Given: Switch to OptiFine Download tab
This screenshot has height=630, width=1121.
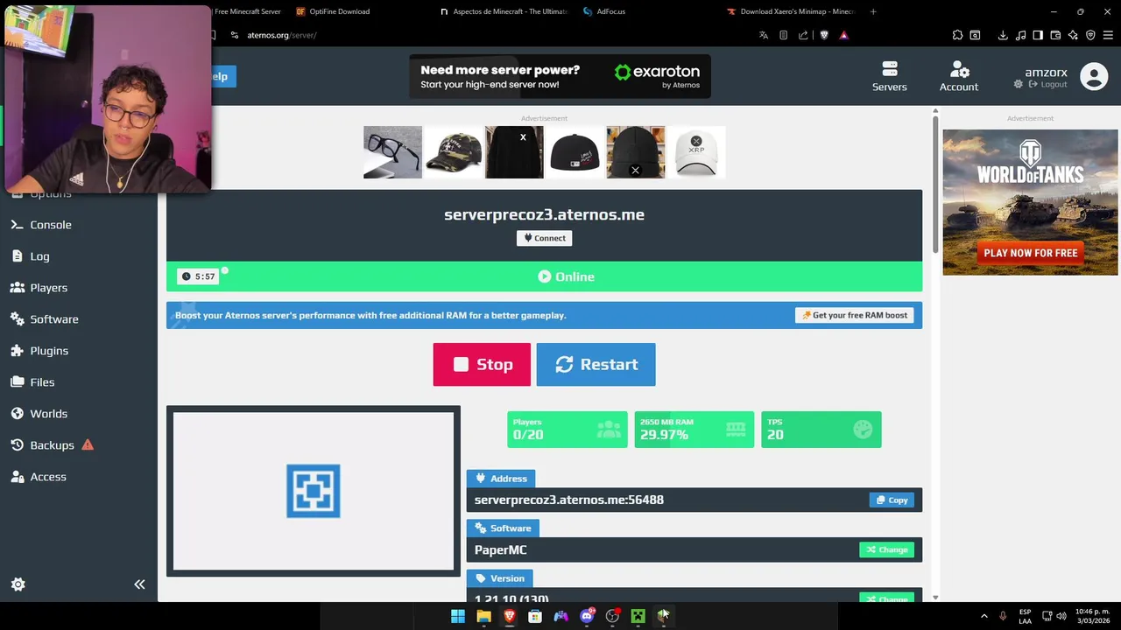Looking at the screenshot, I should click(333, 11).
